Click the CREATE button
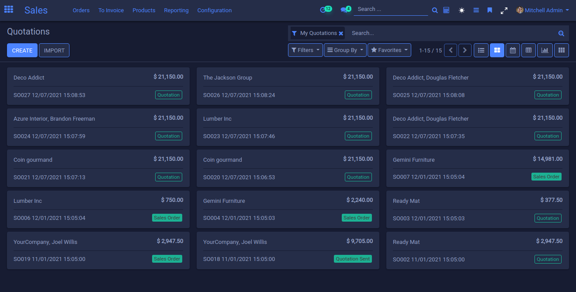Screen dimensions: 576x292 click(22, 50)
